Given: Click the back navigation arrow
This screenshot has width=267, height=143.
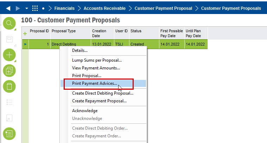Looking at the screenshot, I should (8, 8).
